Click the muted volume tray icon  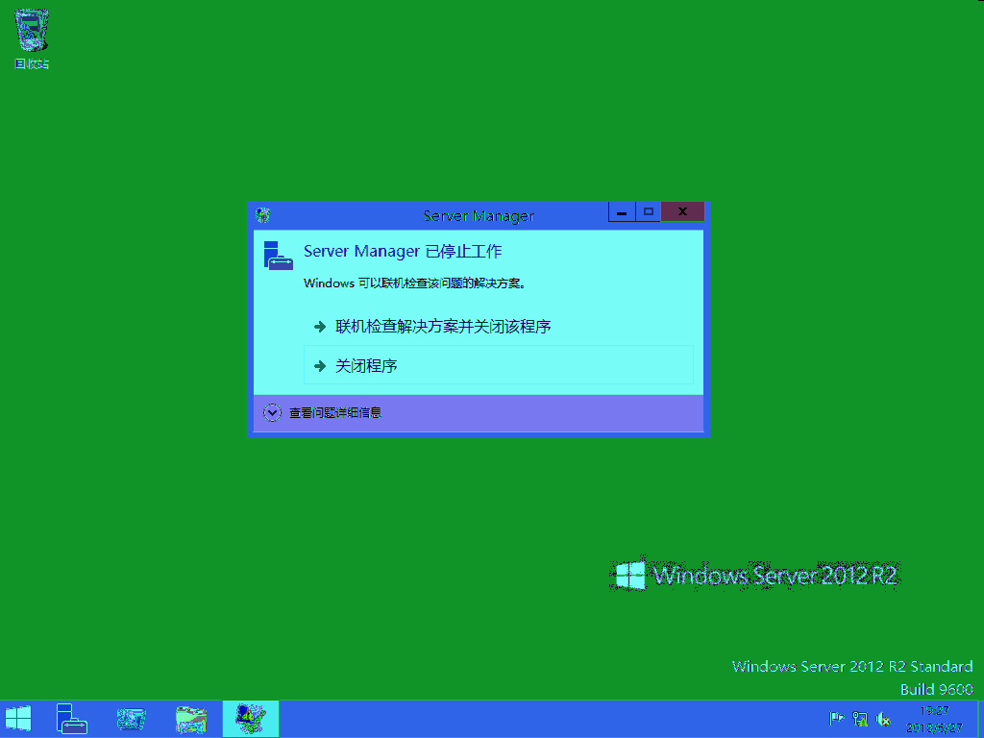[884, 719]
